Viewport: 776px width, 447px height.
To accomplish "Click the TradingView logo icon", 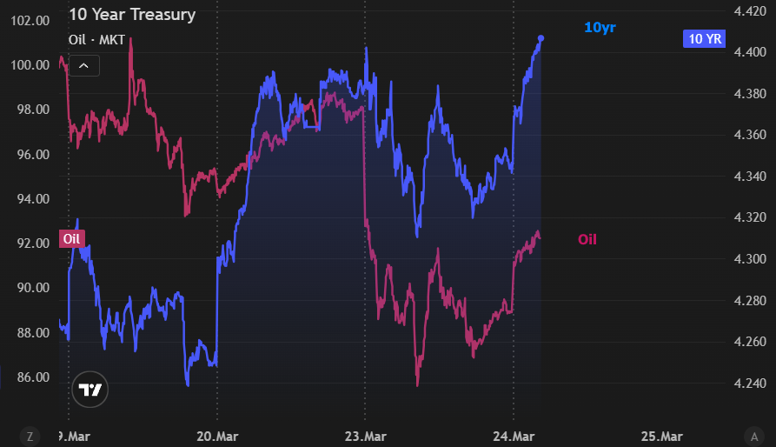I will tap(90, 390).
